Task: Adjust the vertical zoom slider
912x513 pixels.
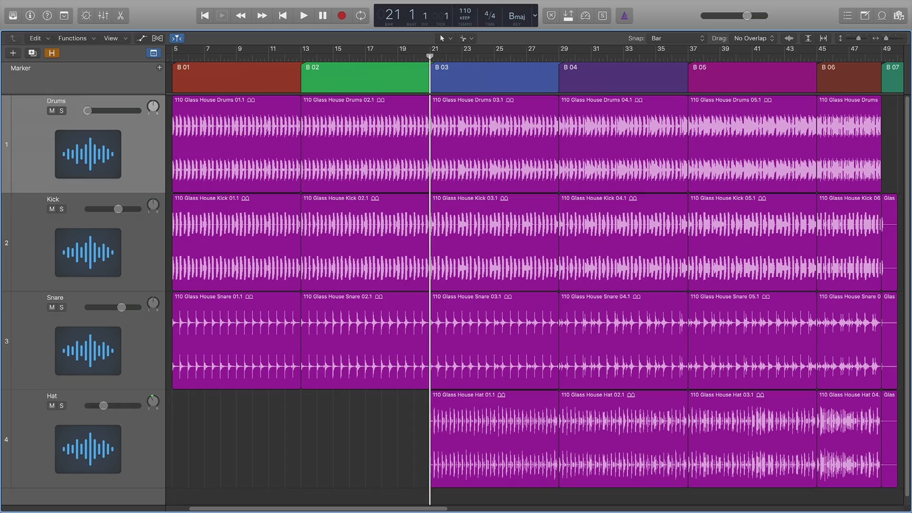Action: tap(858, 38)
